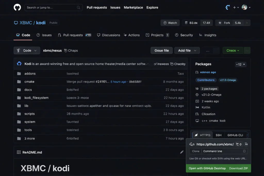Click the clone URL https://github.com/xbmc/ field
This screenshot has height=176, width=264.
coord(215,144)
